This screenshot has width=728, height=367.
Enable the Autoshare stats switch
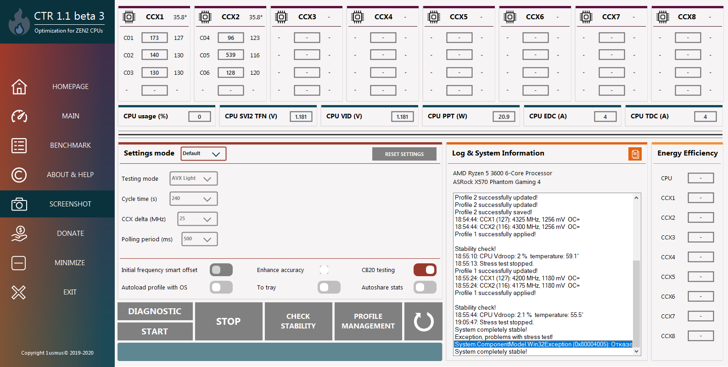(x=425, y=287)
